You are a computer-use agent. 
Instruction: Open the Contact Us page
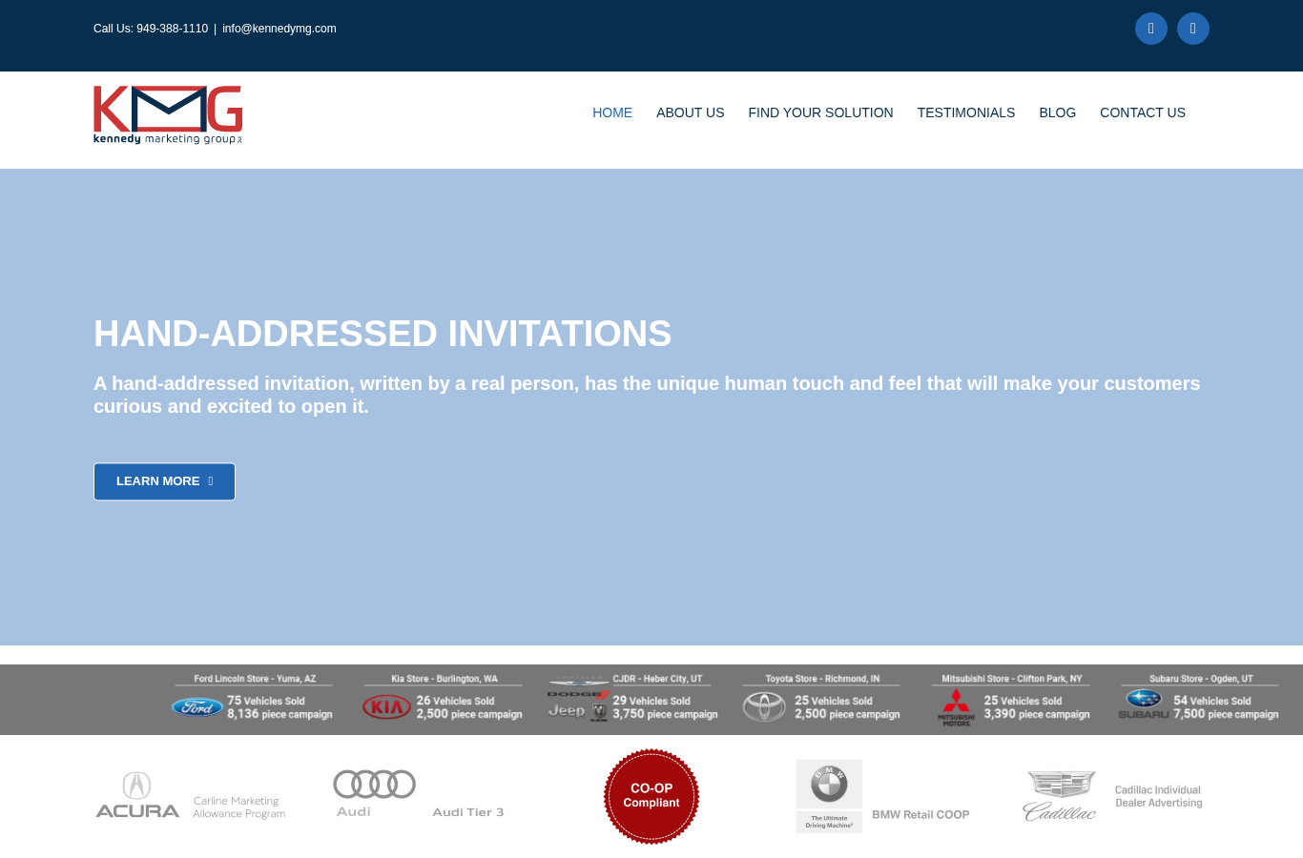coord(1143,112)
